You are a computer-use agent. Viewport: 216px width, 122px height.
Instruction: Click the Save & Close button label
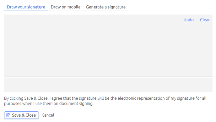24,115
